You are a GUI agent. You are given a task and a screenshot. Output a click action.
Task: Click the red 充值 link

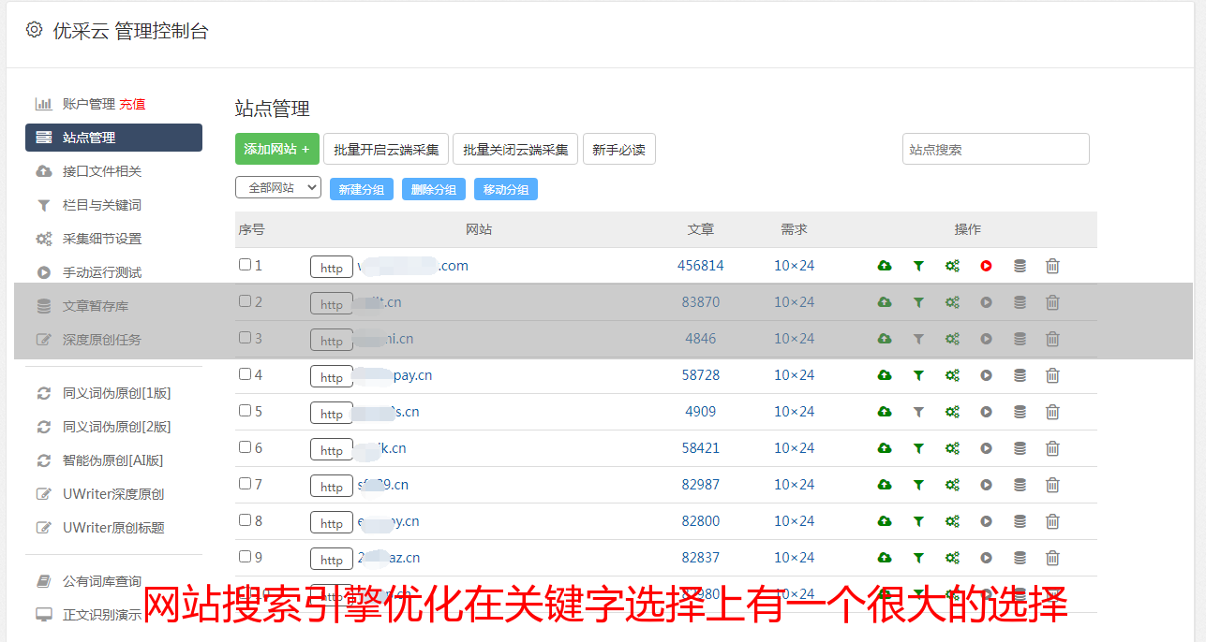[132, 104]
